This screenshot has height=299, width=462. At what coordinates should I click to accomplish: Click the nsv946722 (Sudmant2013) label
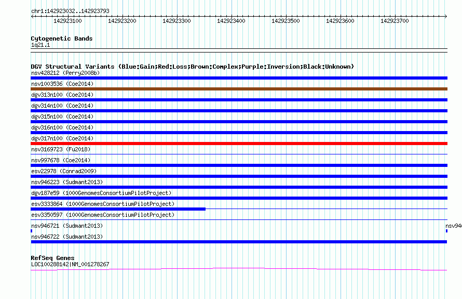pyautogui.click(x=67, y=237)
